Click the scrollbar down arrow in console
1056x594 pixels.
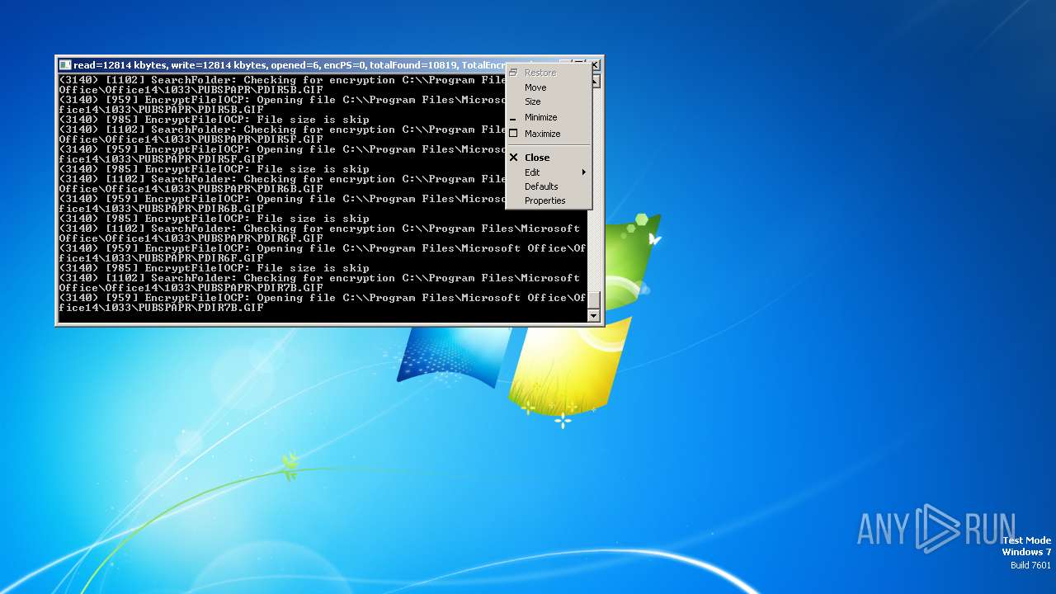coord(593,316)
